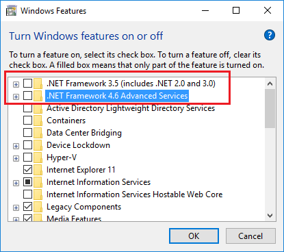Click folder icon next to Data Center Bridging
This screenshot has height=252, width=284.
pos(38,133)
